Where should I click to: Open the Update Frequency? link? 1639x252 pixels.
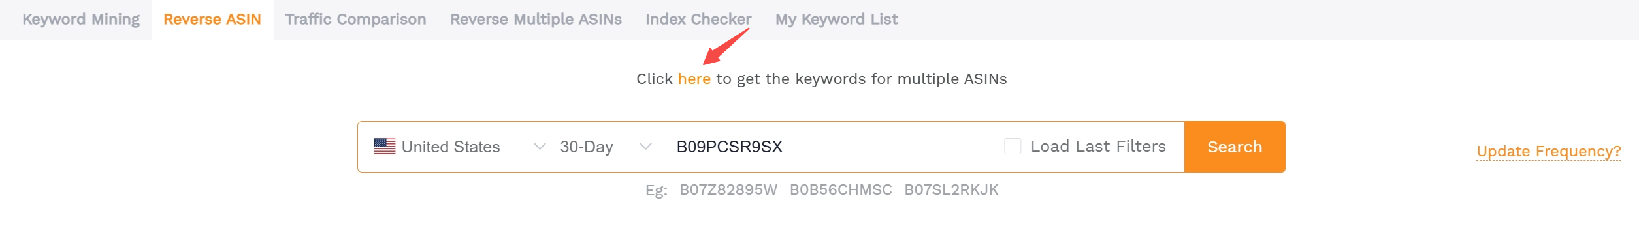click(x=1549, y=151)
